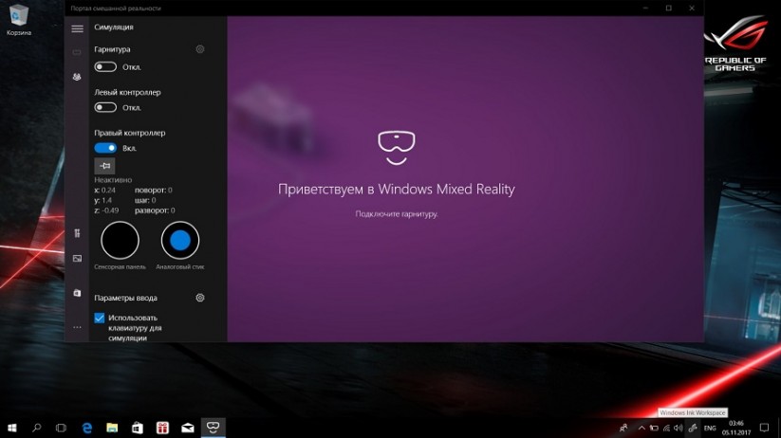Viewport: 781px width, 438px height.
Task: Maximize the Mixed Reality Portal window
Action: (x=668, y=8)
